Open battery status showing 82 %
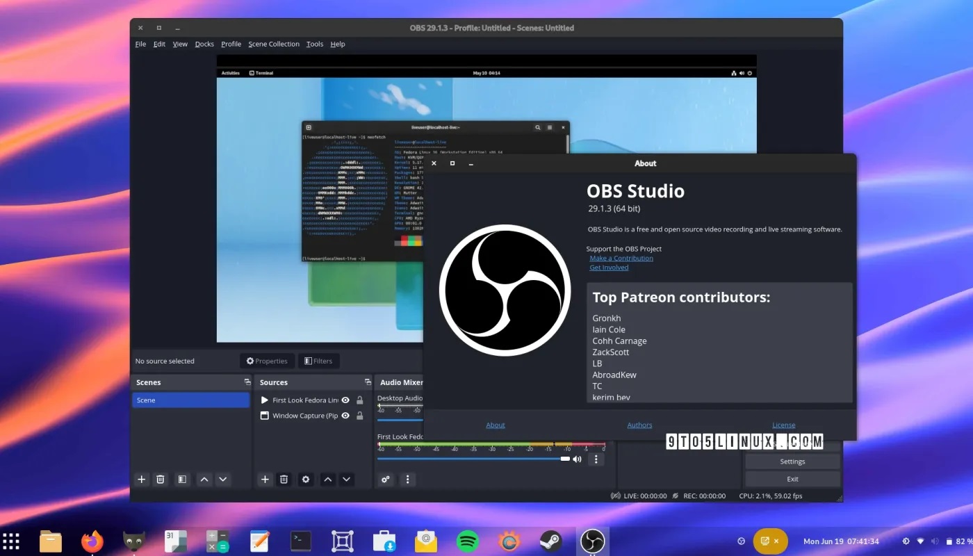 (958, 541)
